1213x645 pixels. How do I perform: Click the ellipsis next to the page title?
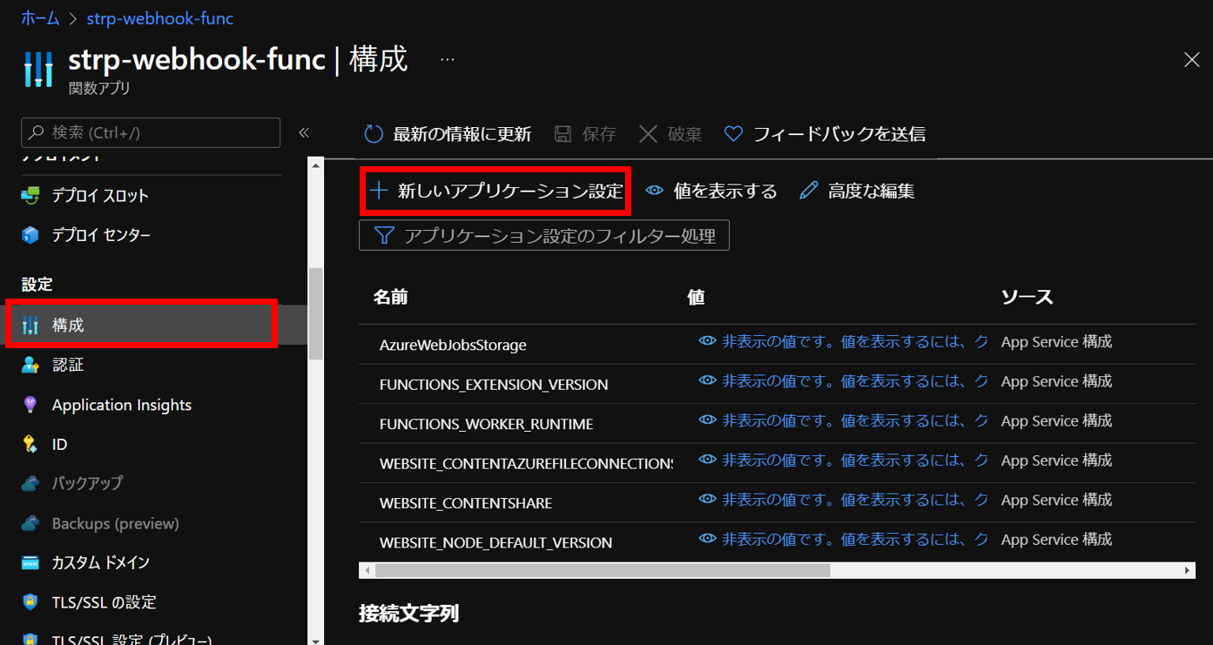pyautogui.click(x=447, y=59)
